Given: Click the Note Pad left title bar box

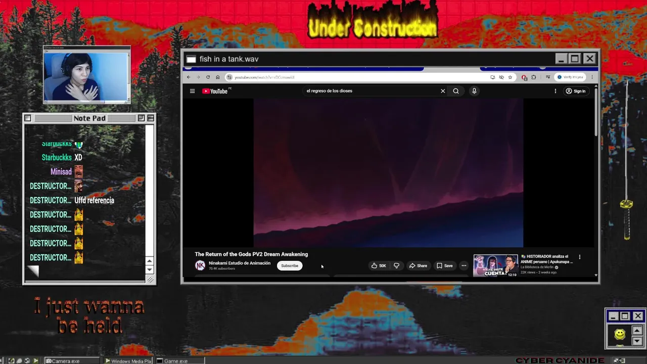Looking at the screenshot, I should [x=28, y=118].
